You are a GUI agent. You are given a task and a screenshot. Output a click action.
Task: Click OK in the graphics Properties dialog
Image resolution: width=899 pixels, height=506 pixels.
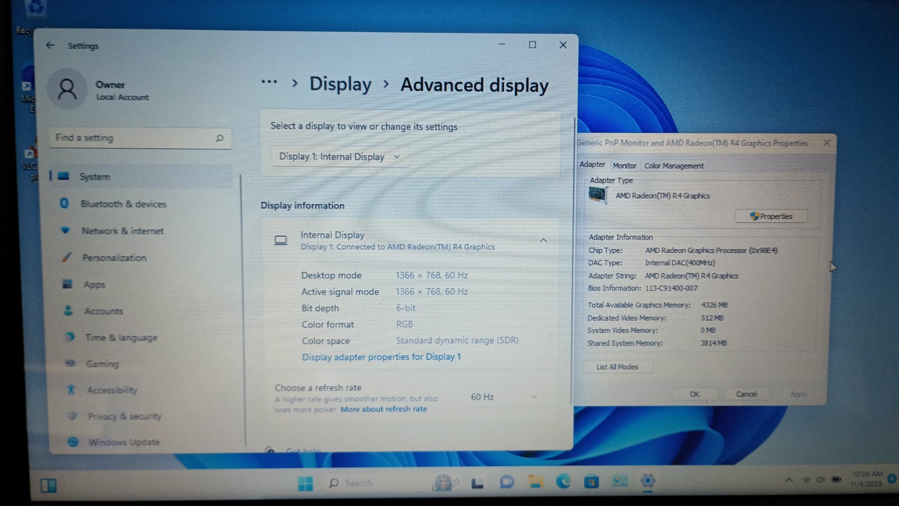694,394
